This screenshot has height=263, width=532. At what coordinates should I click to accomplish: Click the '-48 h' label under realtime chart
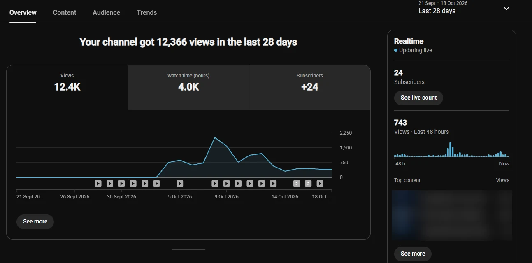pos(400,164)
